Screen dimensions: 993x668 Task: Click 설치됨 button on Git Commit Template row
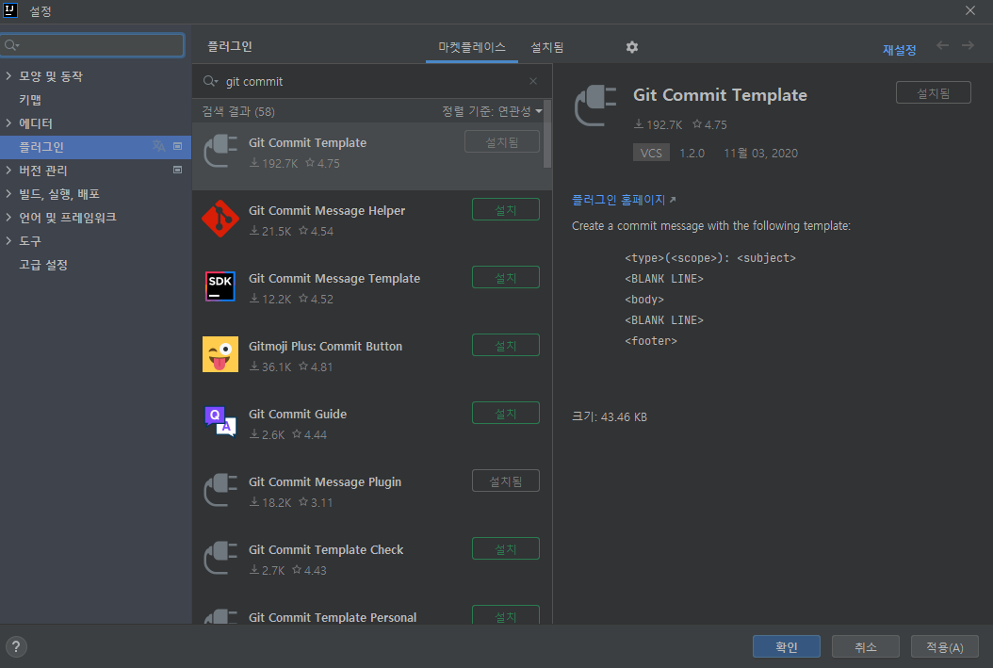(x=501, y=142)
